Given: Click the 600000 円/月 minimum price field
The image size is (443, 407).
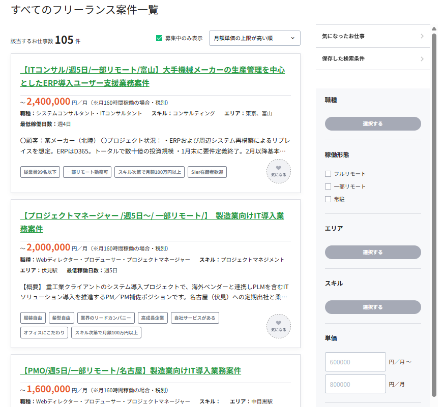Looking at the screenshot, I should (355, 362).
